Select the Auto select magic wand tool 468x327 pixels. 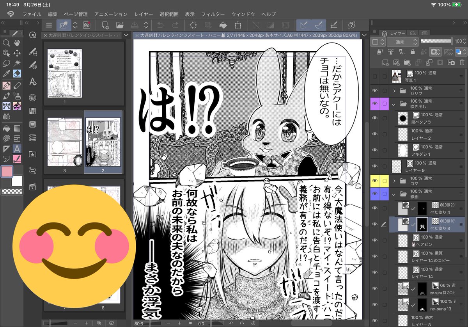[x=17, y=63]
